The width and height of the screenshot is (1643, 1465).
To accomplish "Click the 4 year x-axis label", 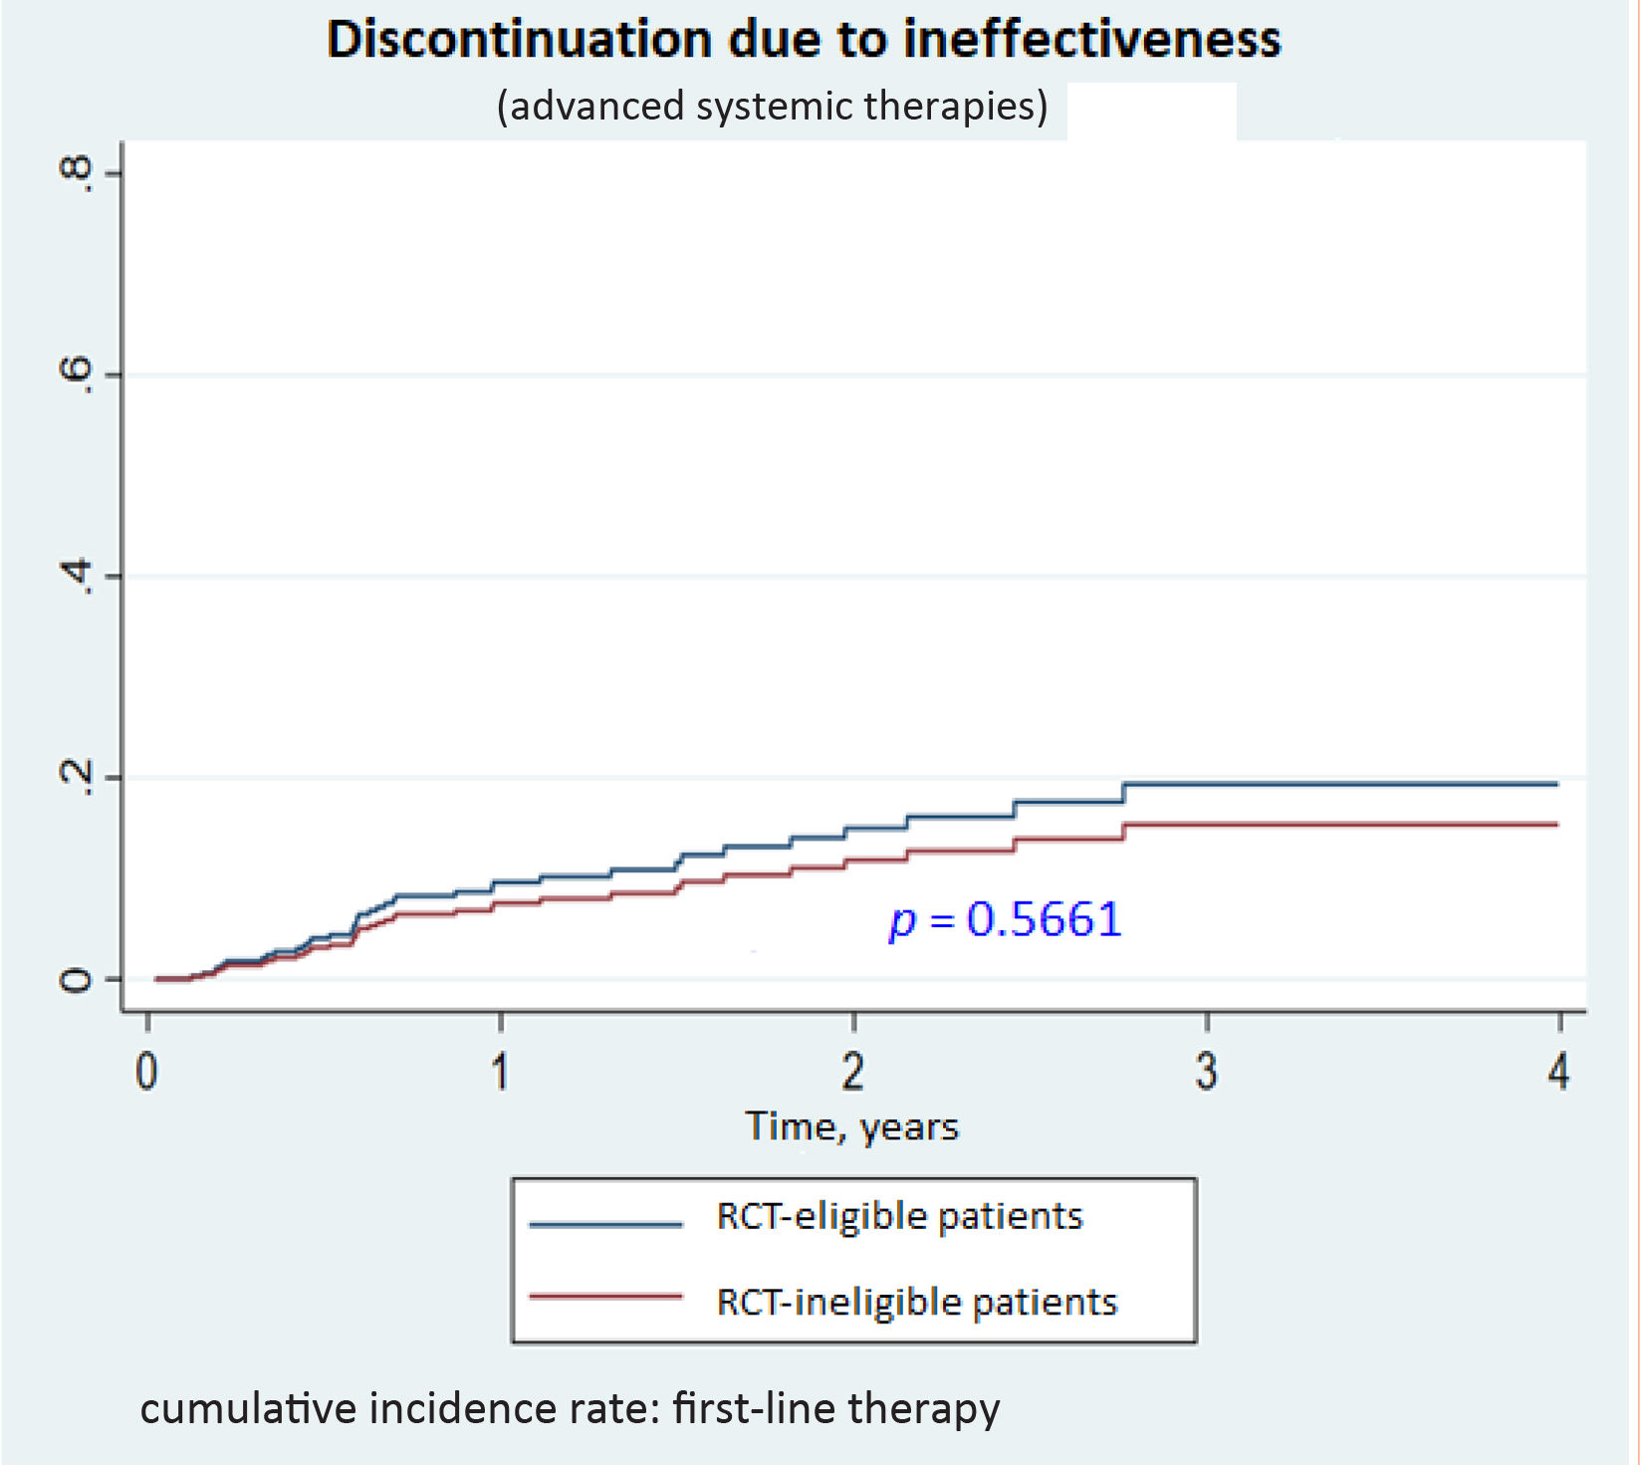I will tap(1558, 1072).
